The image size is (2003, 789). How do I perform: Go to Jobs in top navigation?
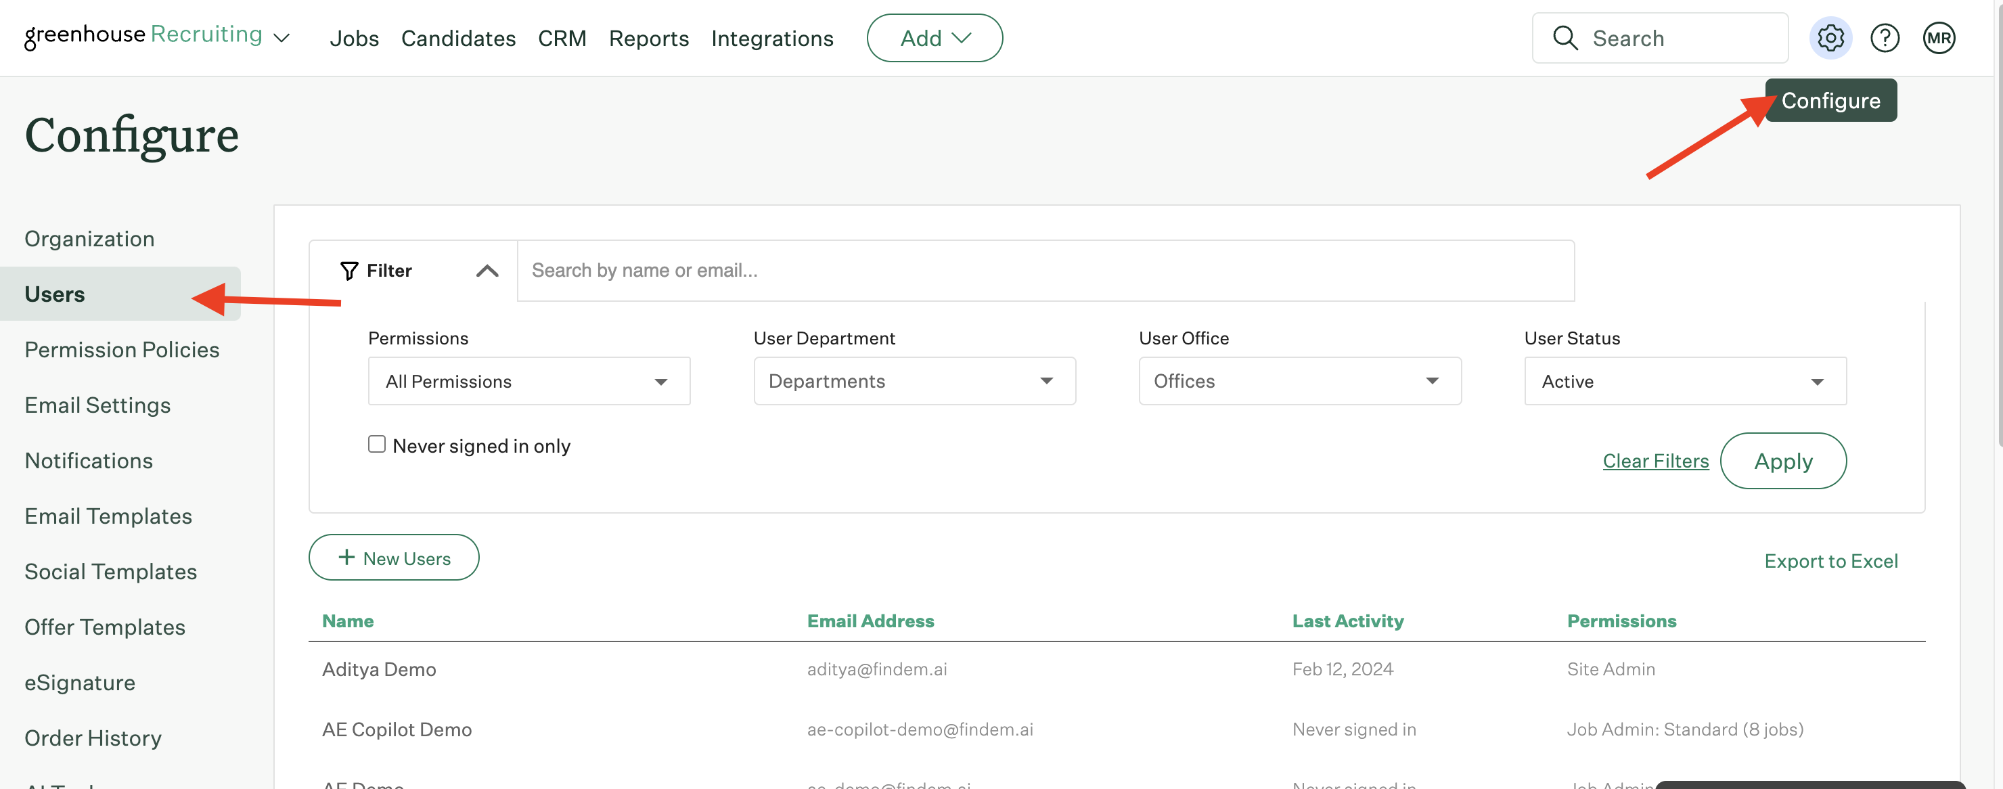tap(354, 38)
